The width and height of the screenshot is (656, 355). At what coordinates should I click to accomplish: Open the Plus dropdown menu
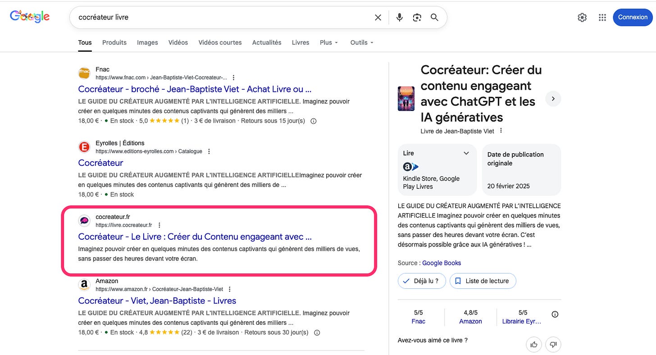tap(329, 42)
